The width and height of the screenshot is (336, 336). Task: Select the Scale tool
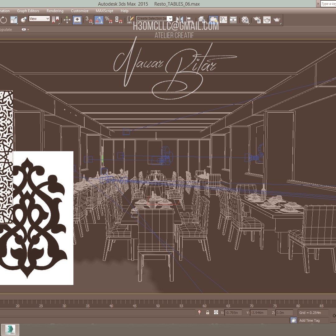coord(14,20)
